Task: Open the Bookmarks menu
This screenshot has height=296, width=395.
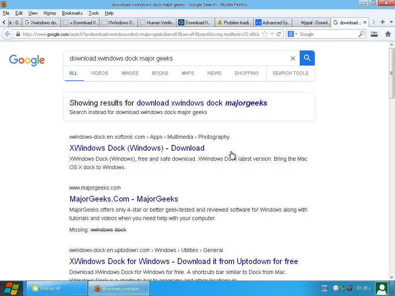Action: coord(72,13)
